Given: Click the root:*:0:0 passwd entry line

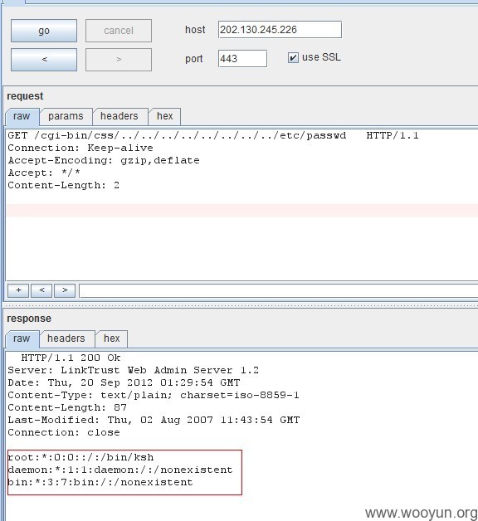Looking at the screenshot, I should 80,458.
